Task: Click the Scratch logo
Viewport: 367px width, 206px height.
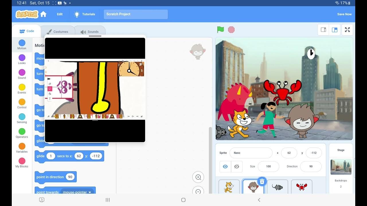Action: pos(27,14)
